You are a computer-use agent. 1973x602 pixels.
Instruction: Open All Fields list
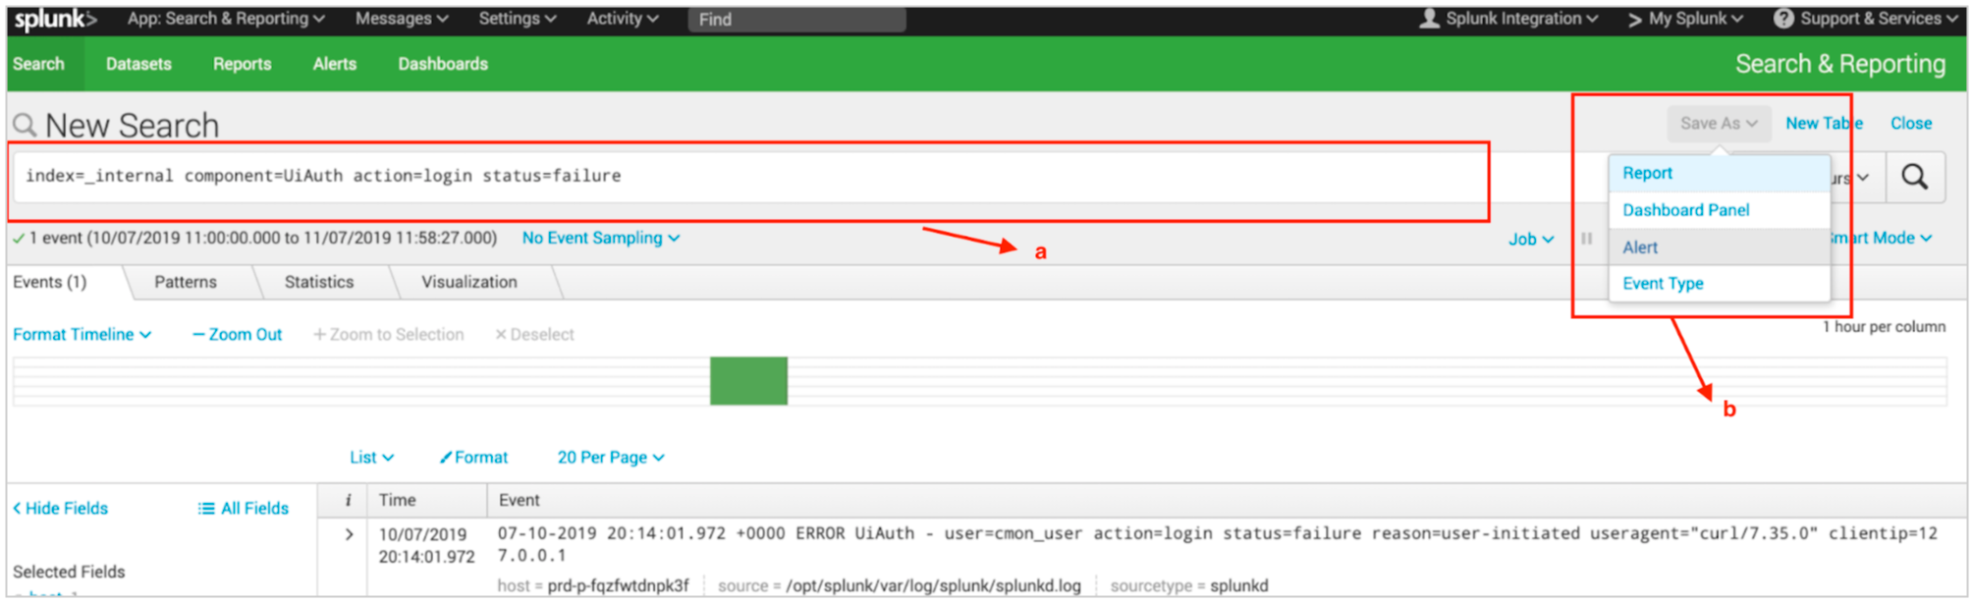(244, 509)
